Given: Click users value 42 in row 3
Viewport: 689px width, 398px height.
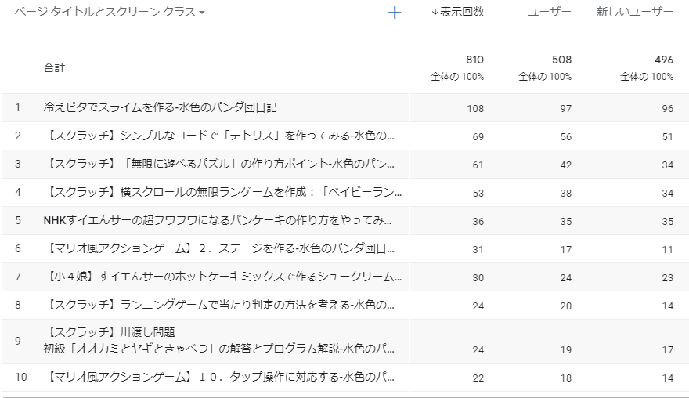Looking at the screenshot, I should pyautogui.click(x=565, y=165).
